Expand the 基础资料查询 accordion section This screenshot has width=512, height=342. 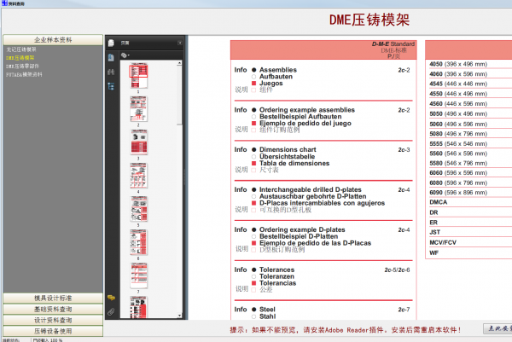(x=53, y=309)
